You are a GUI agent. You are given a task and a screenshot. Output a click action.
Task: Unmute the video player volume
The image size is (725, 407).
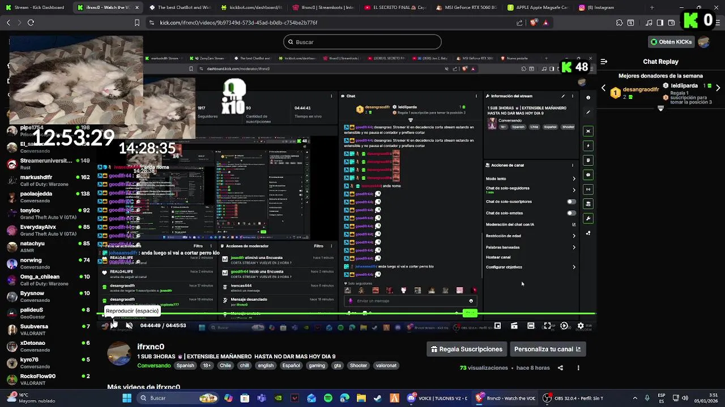(129, 326)
